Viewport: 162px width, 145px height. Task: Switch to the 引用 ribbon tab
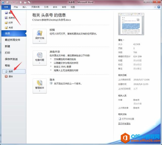click(x=46, y=7)
